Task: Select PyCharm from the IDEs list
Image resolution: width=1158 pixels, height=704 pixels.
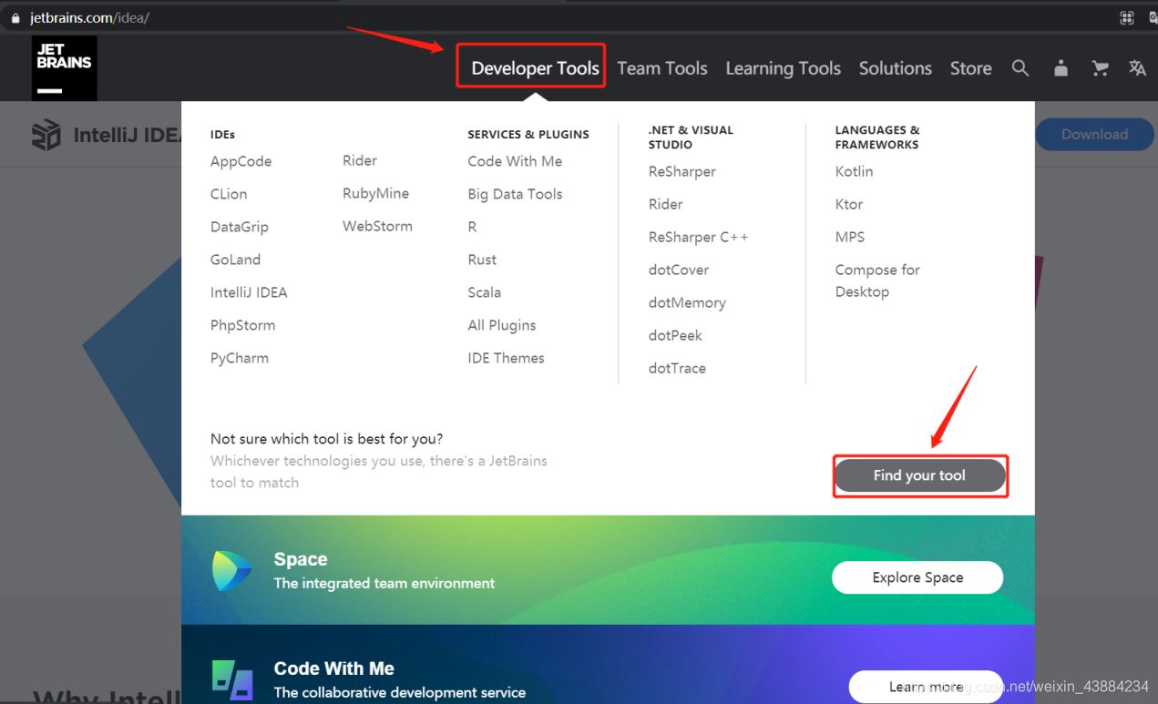Action: click(240, 358)
